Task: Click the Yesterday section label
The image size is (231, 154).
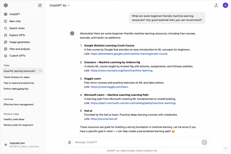Action: pos(8,99)
